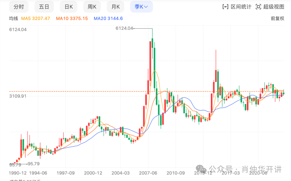The height and width of the screenshot is (181, 291).
Task: Toggle the yellow MA5 indicator
Action: pyautogui.click(x=36, y=19)
